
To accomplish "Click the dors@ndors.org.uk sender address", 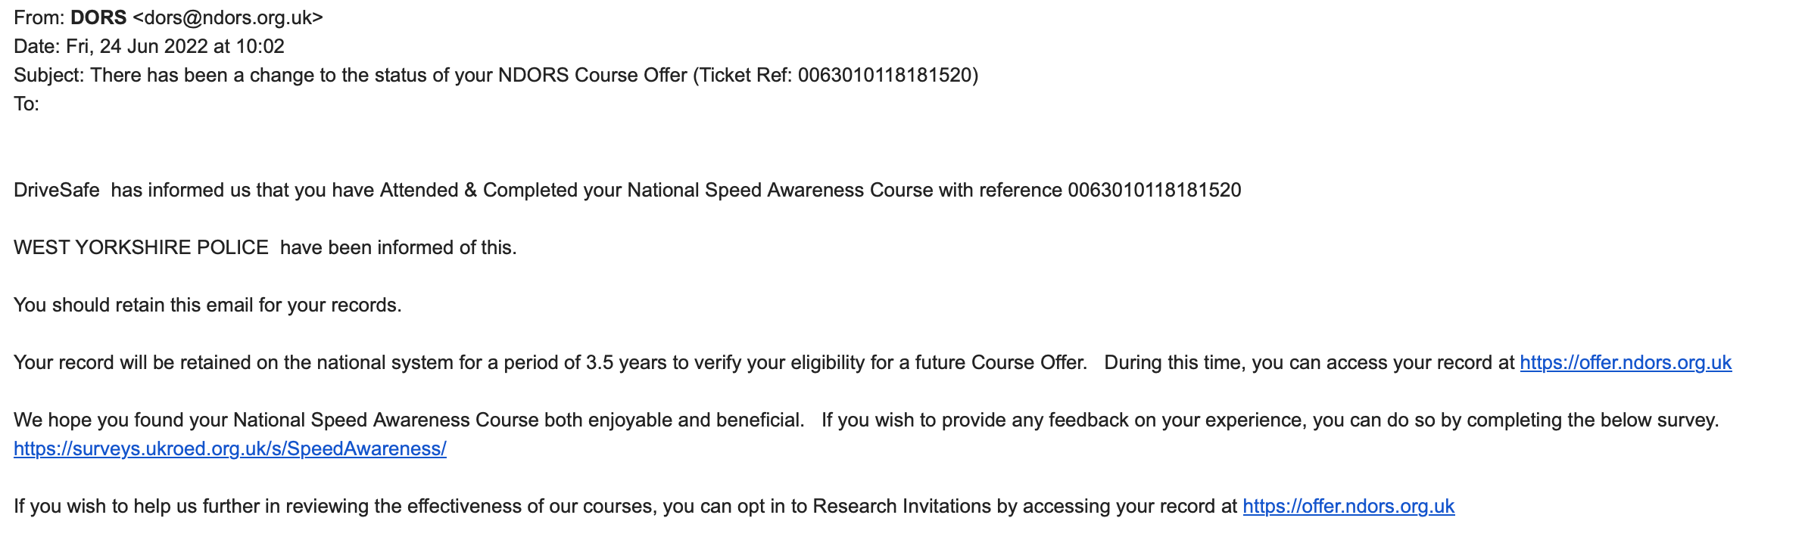I will tap(228, 18).
